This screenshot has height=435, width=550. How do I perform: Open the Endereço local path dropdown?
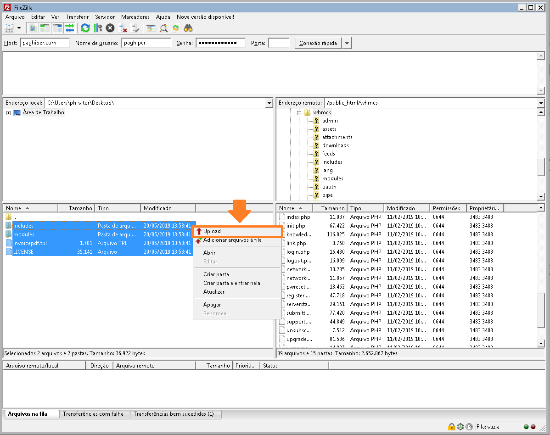[269, 103]
